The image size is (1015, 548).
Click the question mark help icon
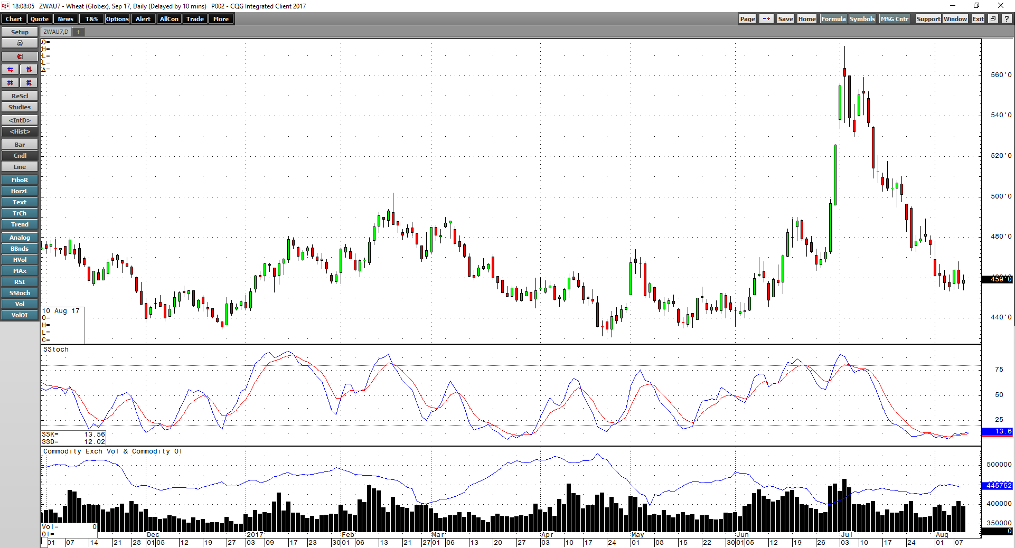(x=1007, y=19)
